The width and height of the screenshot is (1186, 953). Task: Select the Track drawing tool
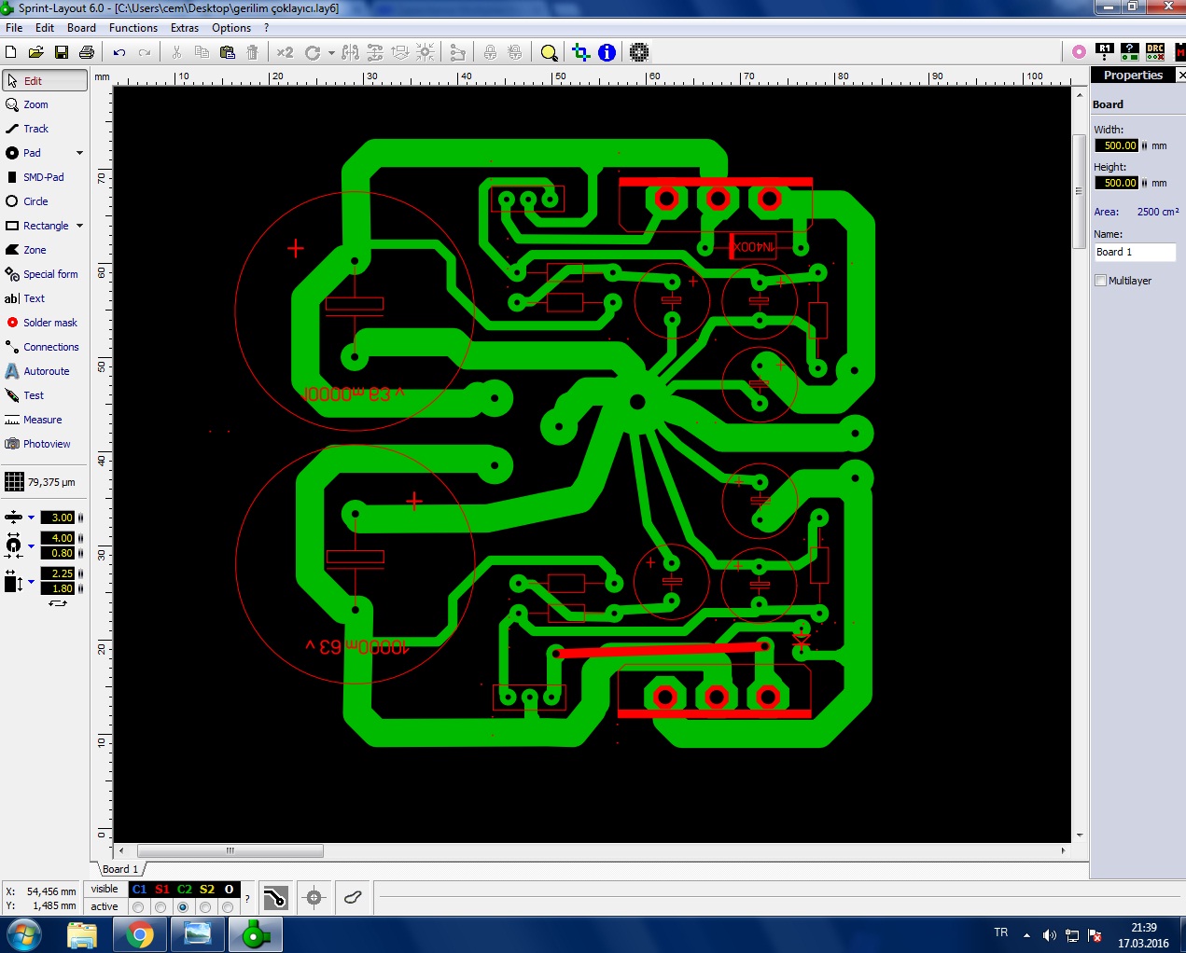coord(35,129)
